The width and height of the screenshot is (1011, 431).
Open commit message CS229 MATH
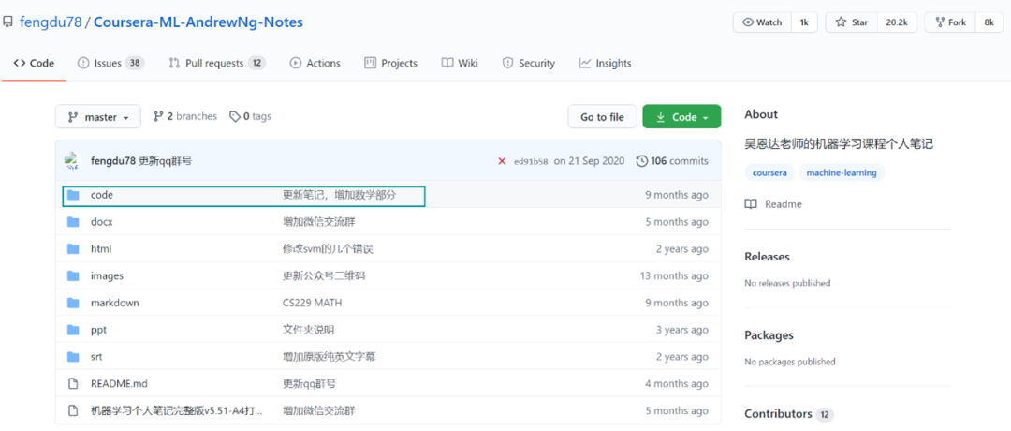312,303
